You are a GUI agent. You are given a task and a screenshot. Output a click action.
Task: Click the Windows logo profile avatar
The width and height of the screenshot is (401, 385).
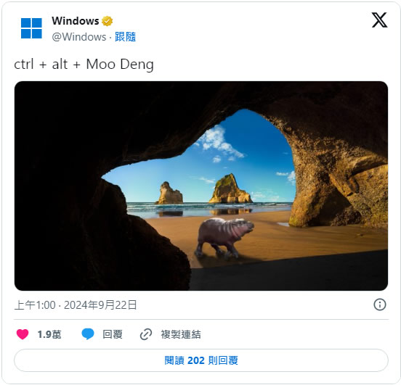pyautogui.click(x=31, y=28)
